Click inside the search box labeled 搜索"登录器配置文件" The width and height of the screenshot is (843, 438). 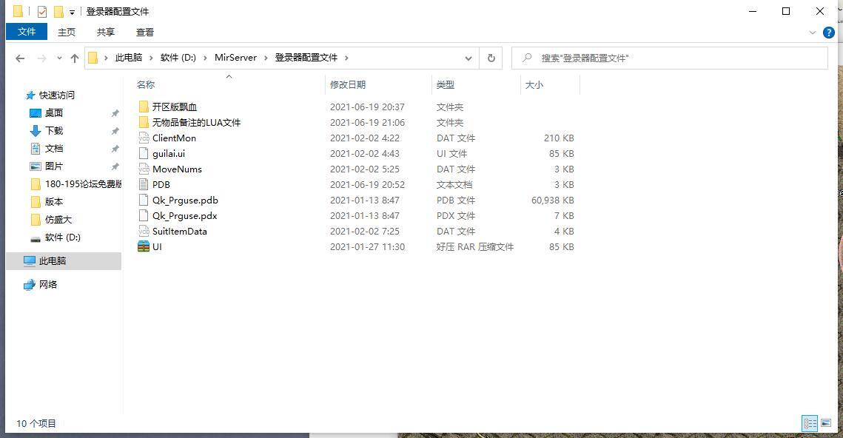point(666,58)
